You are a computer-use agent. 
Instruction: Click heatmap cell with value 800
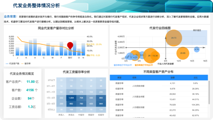point(101,98)
